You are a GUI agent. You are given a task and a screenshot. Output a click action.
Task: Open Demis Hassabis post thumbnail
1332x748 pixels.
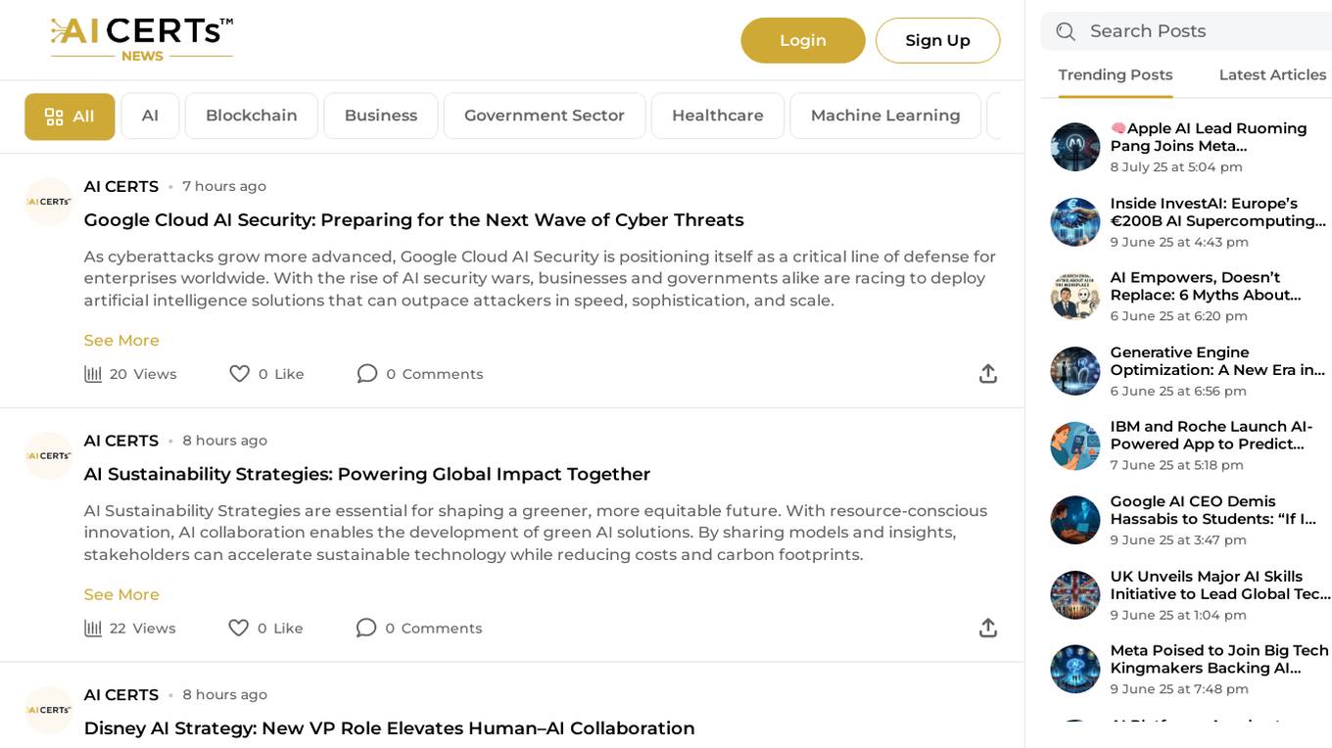1075,520
